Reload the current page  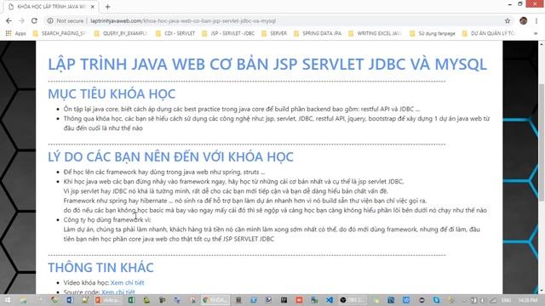[x=34, y=20]
